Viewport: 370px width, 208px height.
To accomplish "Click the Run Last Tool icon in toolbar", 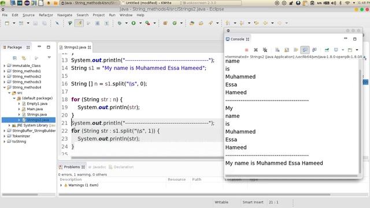I will click(148, 23).
